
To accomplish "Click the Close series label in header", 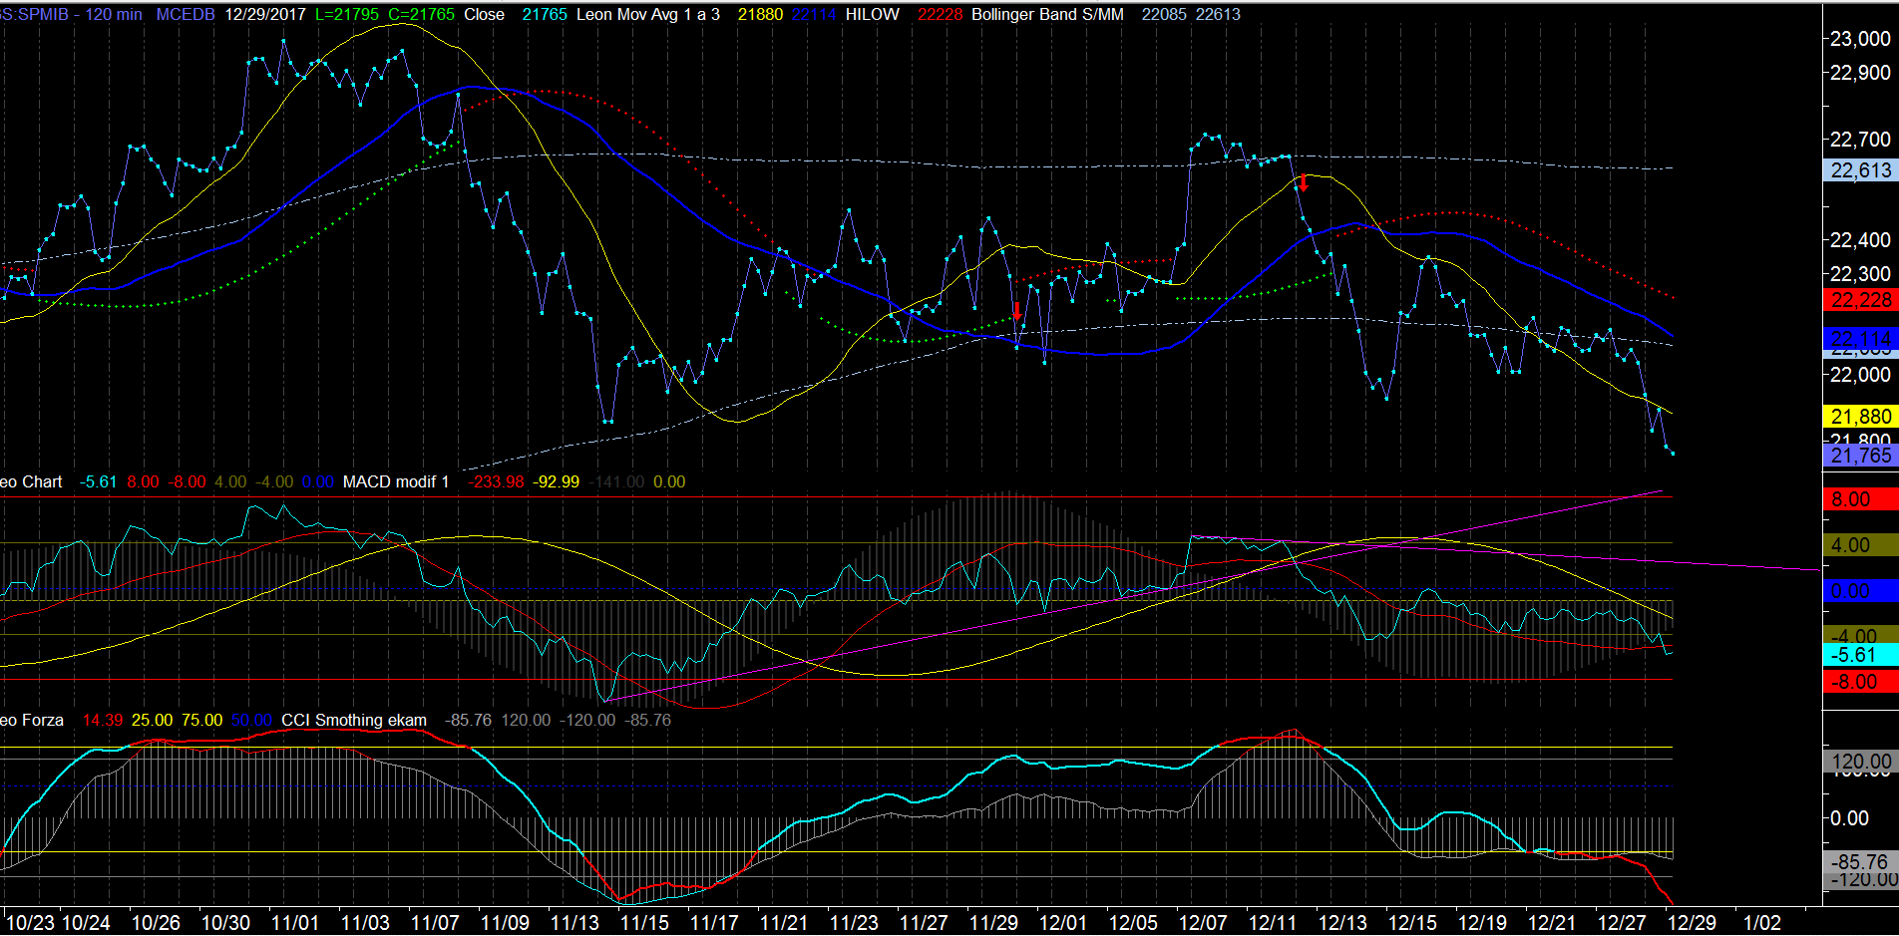I will [x=485, y=15].
